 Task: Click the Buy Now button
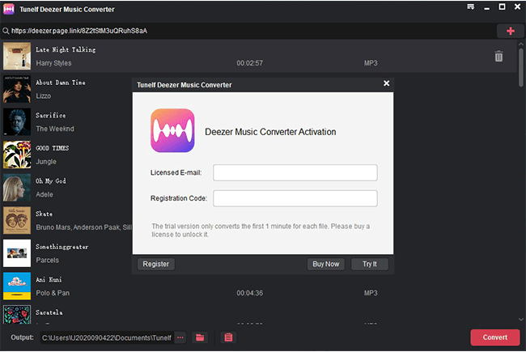326,264
